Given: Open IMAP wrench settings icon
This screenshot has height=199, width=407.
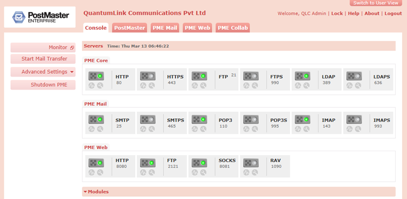Looking at the screenshot, I should pos(307,129).
